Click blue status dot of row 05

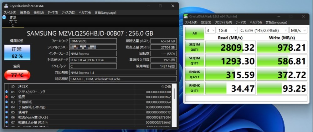click(x=7, y=112)
